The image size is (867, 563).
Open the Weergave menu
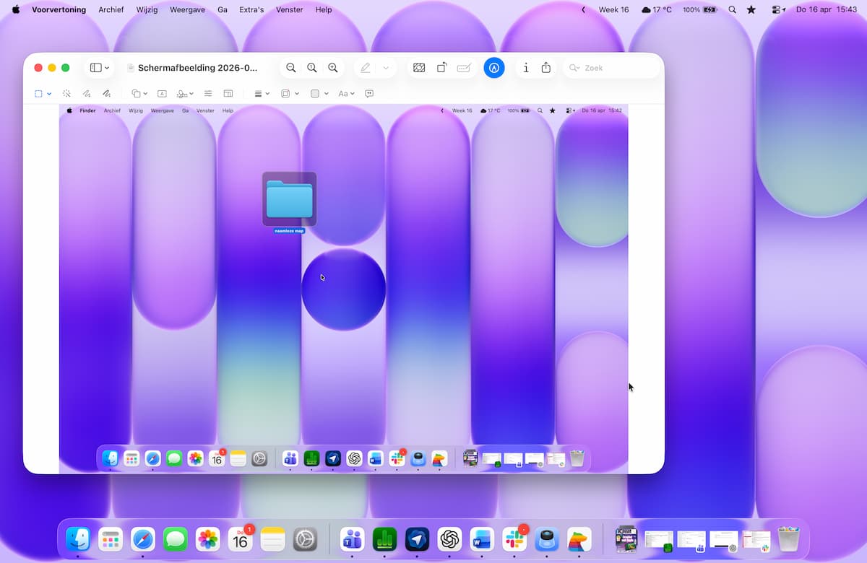click(x=187, y=9)
